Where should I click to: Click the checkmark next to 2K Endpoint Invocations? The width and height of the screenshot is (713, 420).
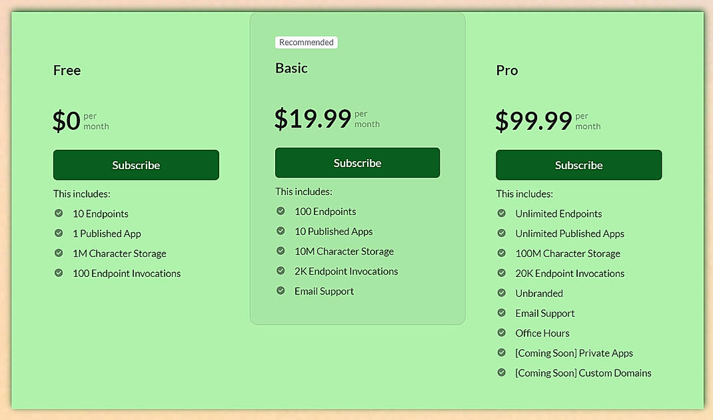(280, 271)
